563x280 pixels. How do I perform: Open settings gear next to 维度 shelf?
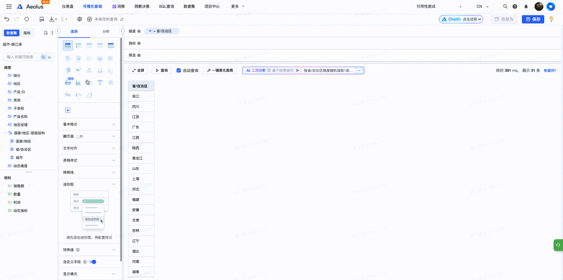[x=139, y=31]
